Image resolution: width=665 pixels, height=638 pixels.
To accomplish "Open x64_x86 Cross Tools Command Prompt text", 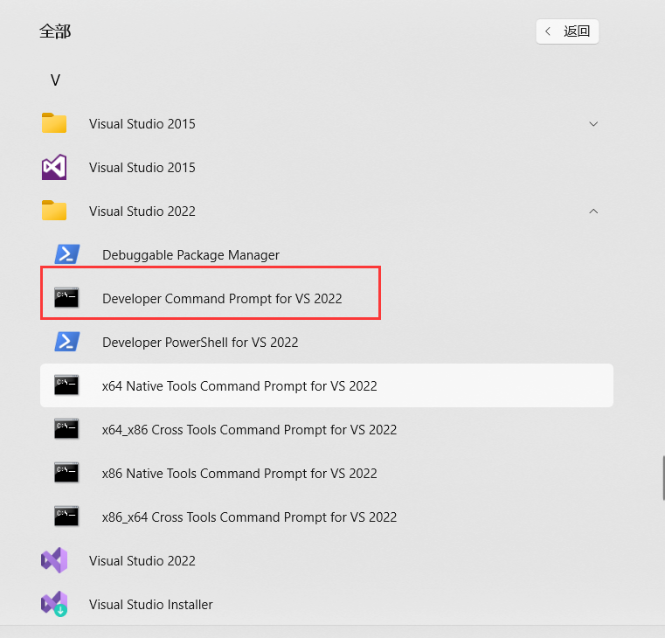I will point(249,430).
